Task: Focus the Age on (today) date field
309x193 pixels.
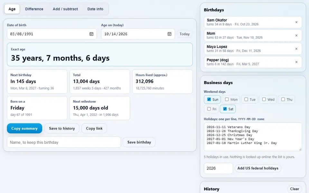Action: pyautogui.click(x=138, y=34)
